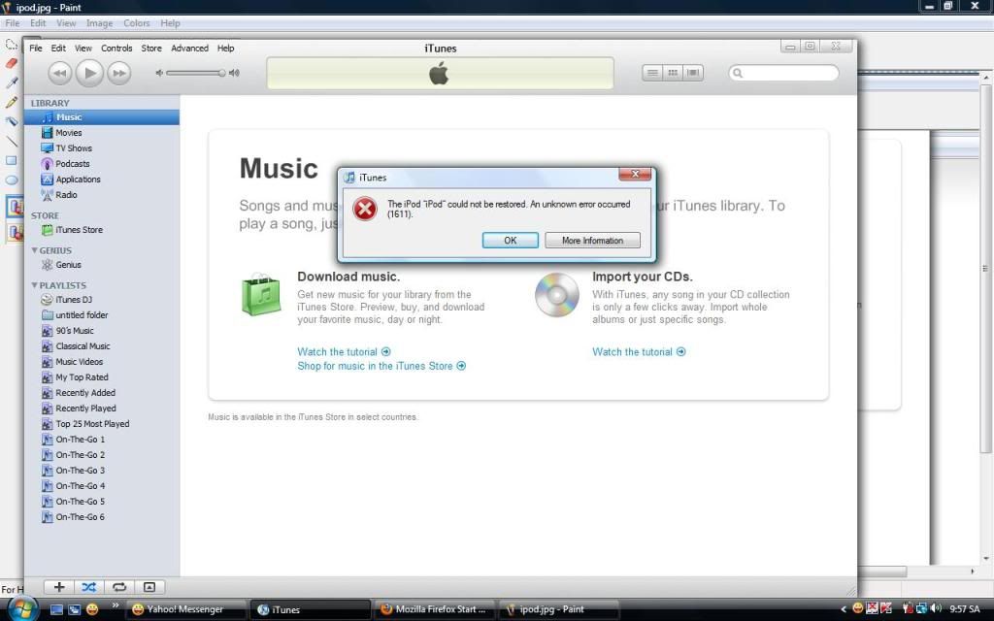Show the artwork viewer panel button
Screen dimensions: 994x621
tap(149, 587)
